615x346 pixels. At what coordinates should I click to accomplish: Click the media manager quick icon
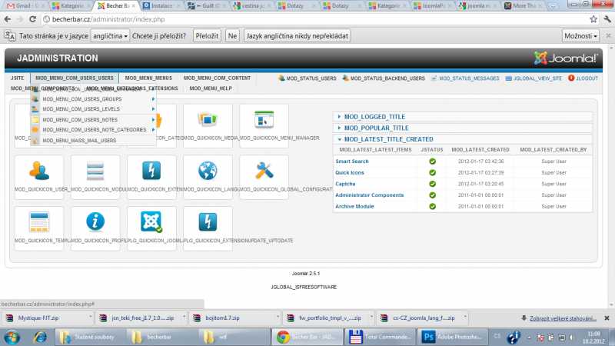click(208, 121)
